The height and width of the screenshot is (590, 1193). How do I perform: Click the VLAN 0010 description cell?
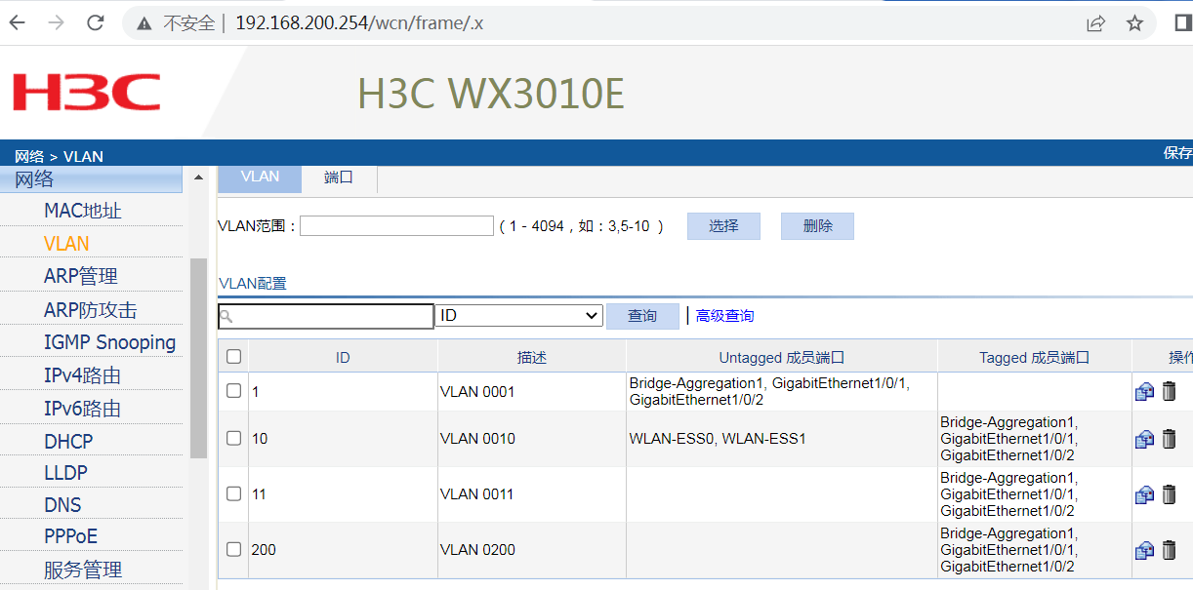tap(532, 439)
